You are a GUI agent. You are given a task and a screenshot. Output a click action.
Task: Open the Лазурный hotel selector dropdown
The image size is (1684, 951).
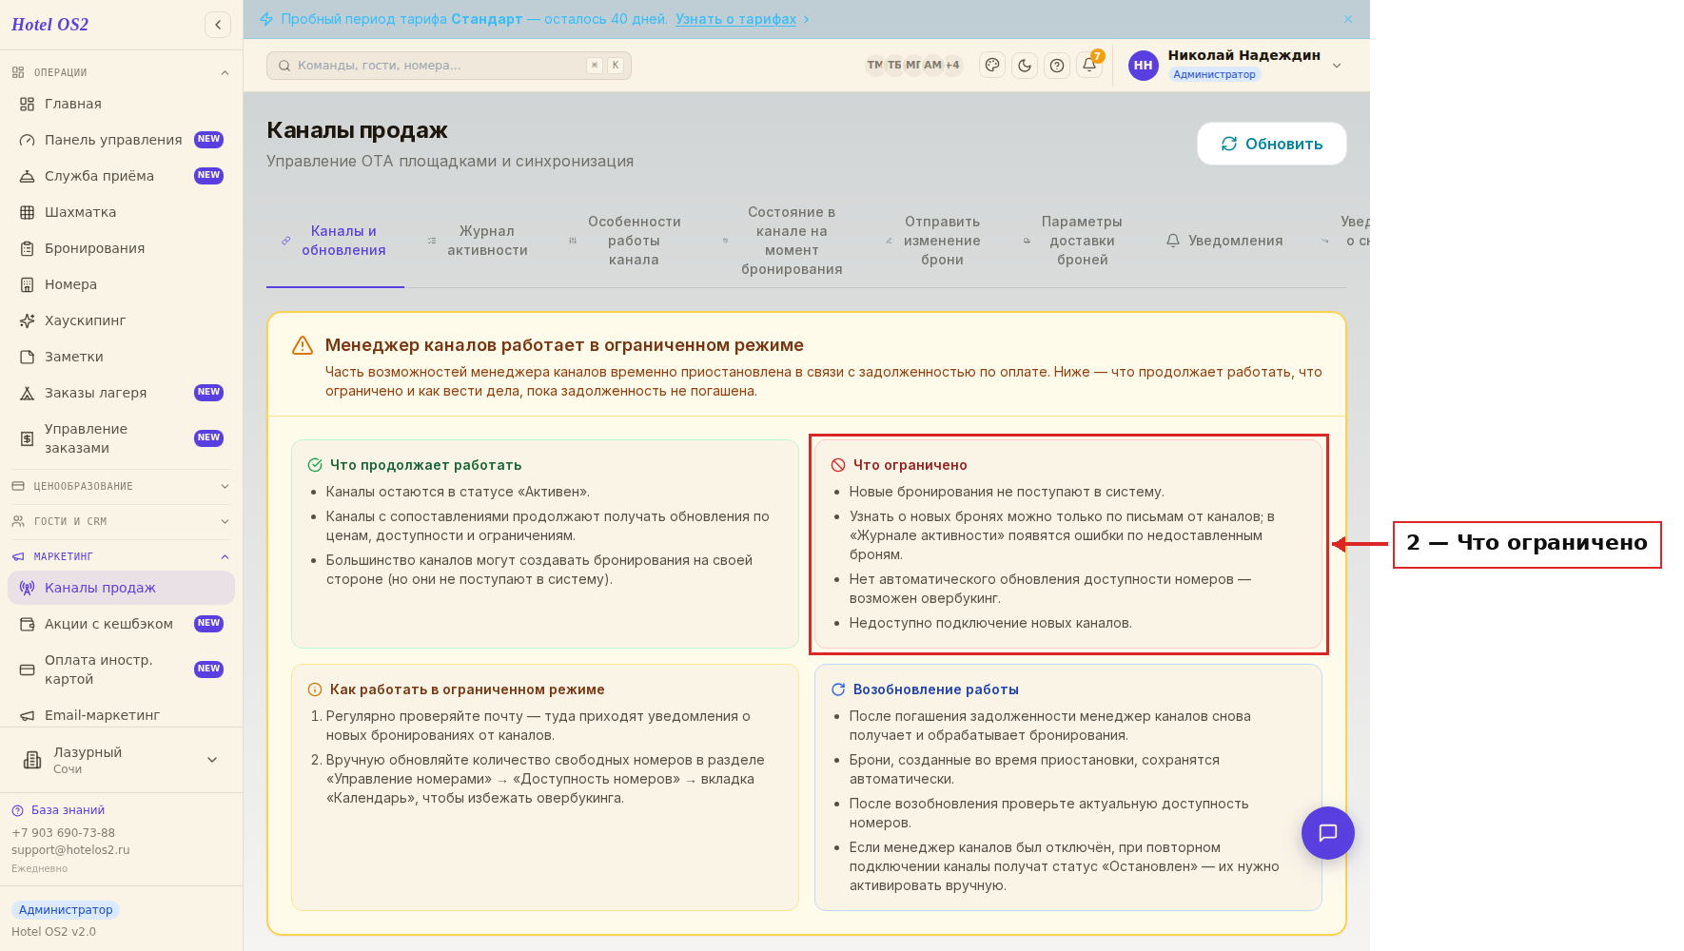[121, 759]
